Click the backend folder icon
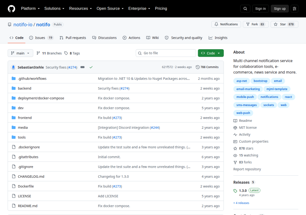This screenshot has width=306, height=215. pyautogui.click(x=13, y=88)
